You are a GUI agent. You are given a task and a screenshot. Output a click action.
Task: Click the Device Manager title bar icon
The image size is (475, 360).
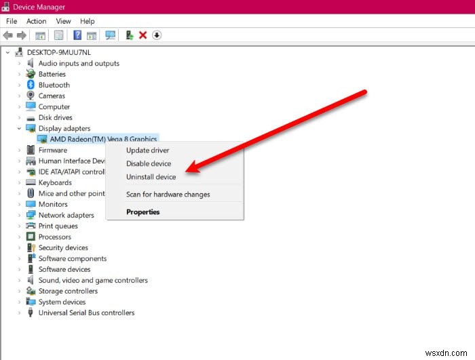coord(5,7)
